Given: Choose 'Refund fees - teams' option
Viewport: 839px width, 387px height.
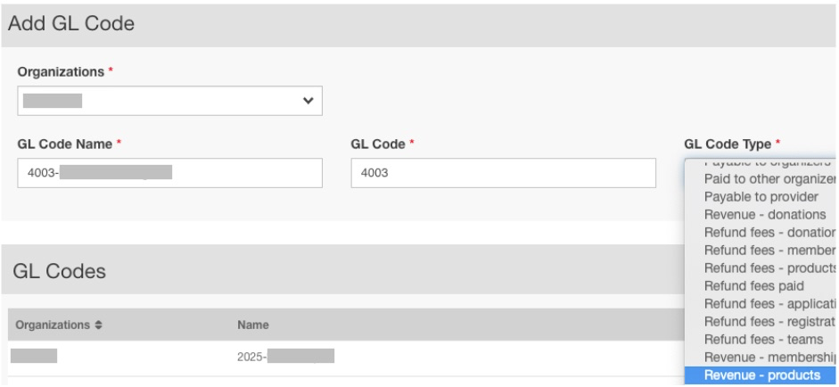Looking at the screenshot, I should click(754, 339).
